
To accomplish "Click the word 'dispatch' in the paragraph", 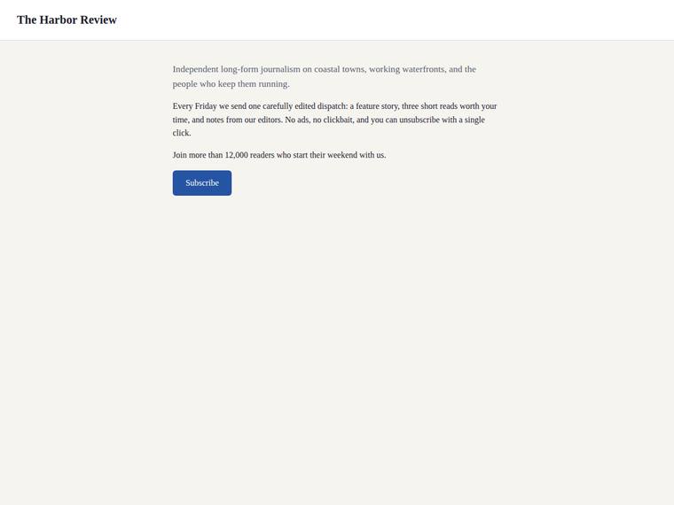I will [332, 106].
